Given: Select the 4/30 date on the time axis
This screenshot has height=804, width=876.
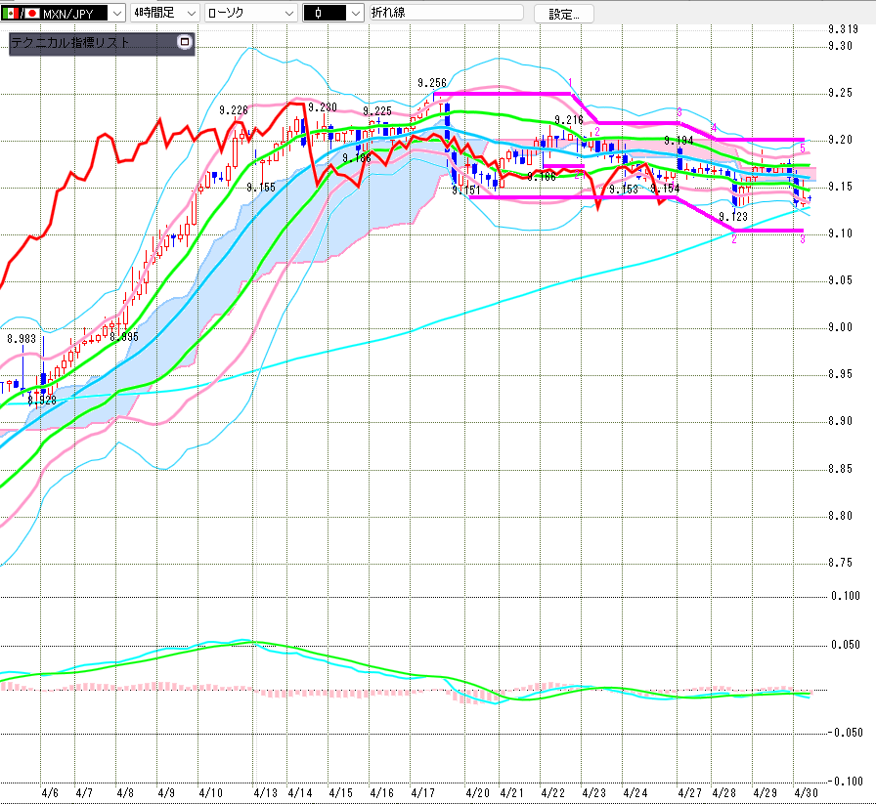Looking at the screenshot, I should (x=805, y=791).
